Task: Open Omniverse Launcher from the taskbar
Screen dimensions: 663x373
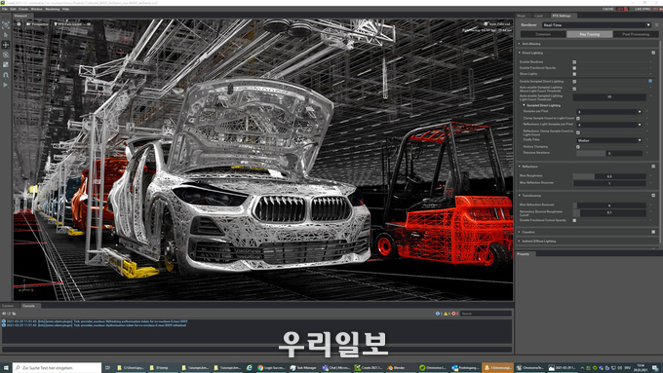Action: point(433,367)
